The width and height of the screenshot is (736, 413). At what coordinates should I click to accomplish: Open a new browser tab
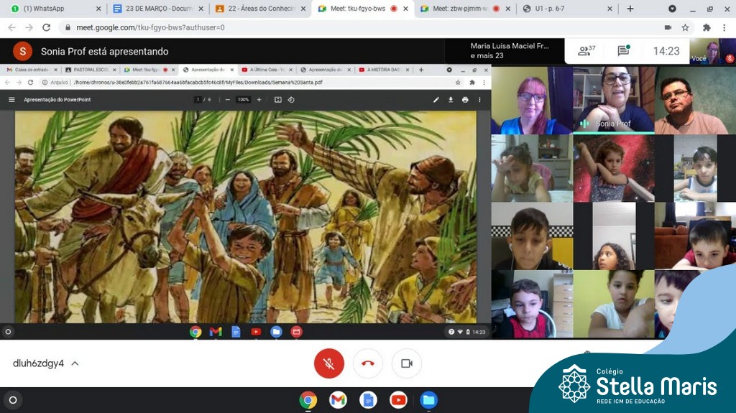[630, 9]
